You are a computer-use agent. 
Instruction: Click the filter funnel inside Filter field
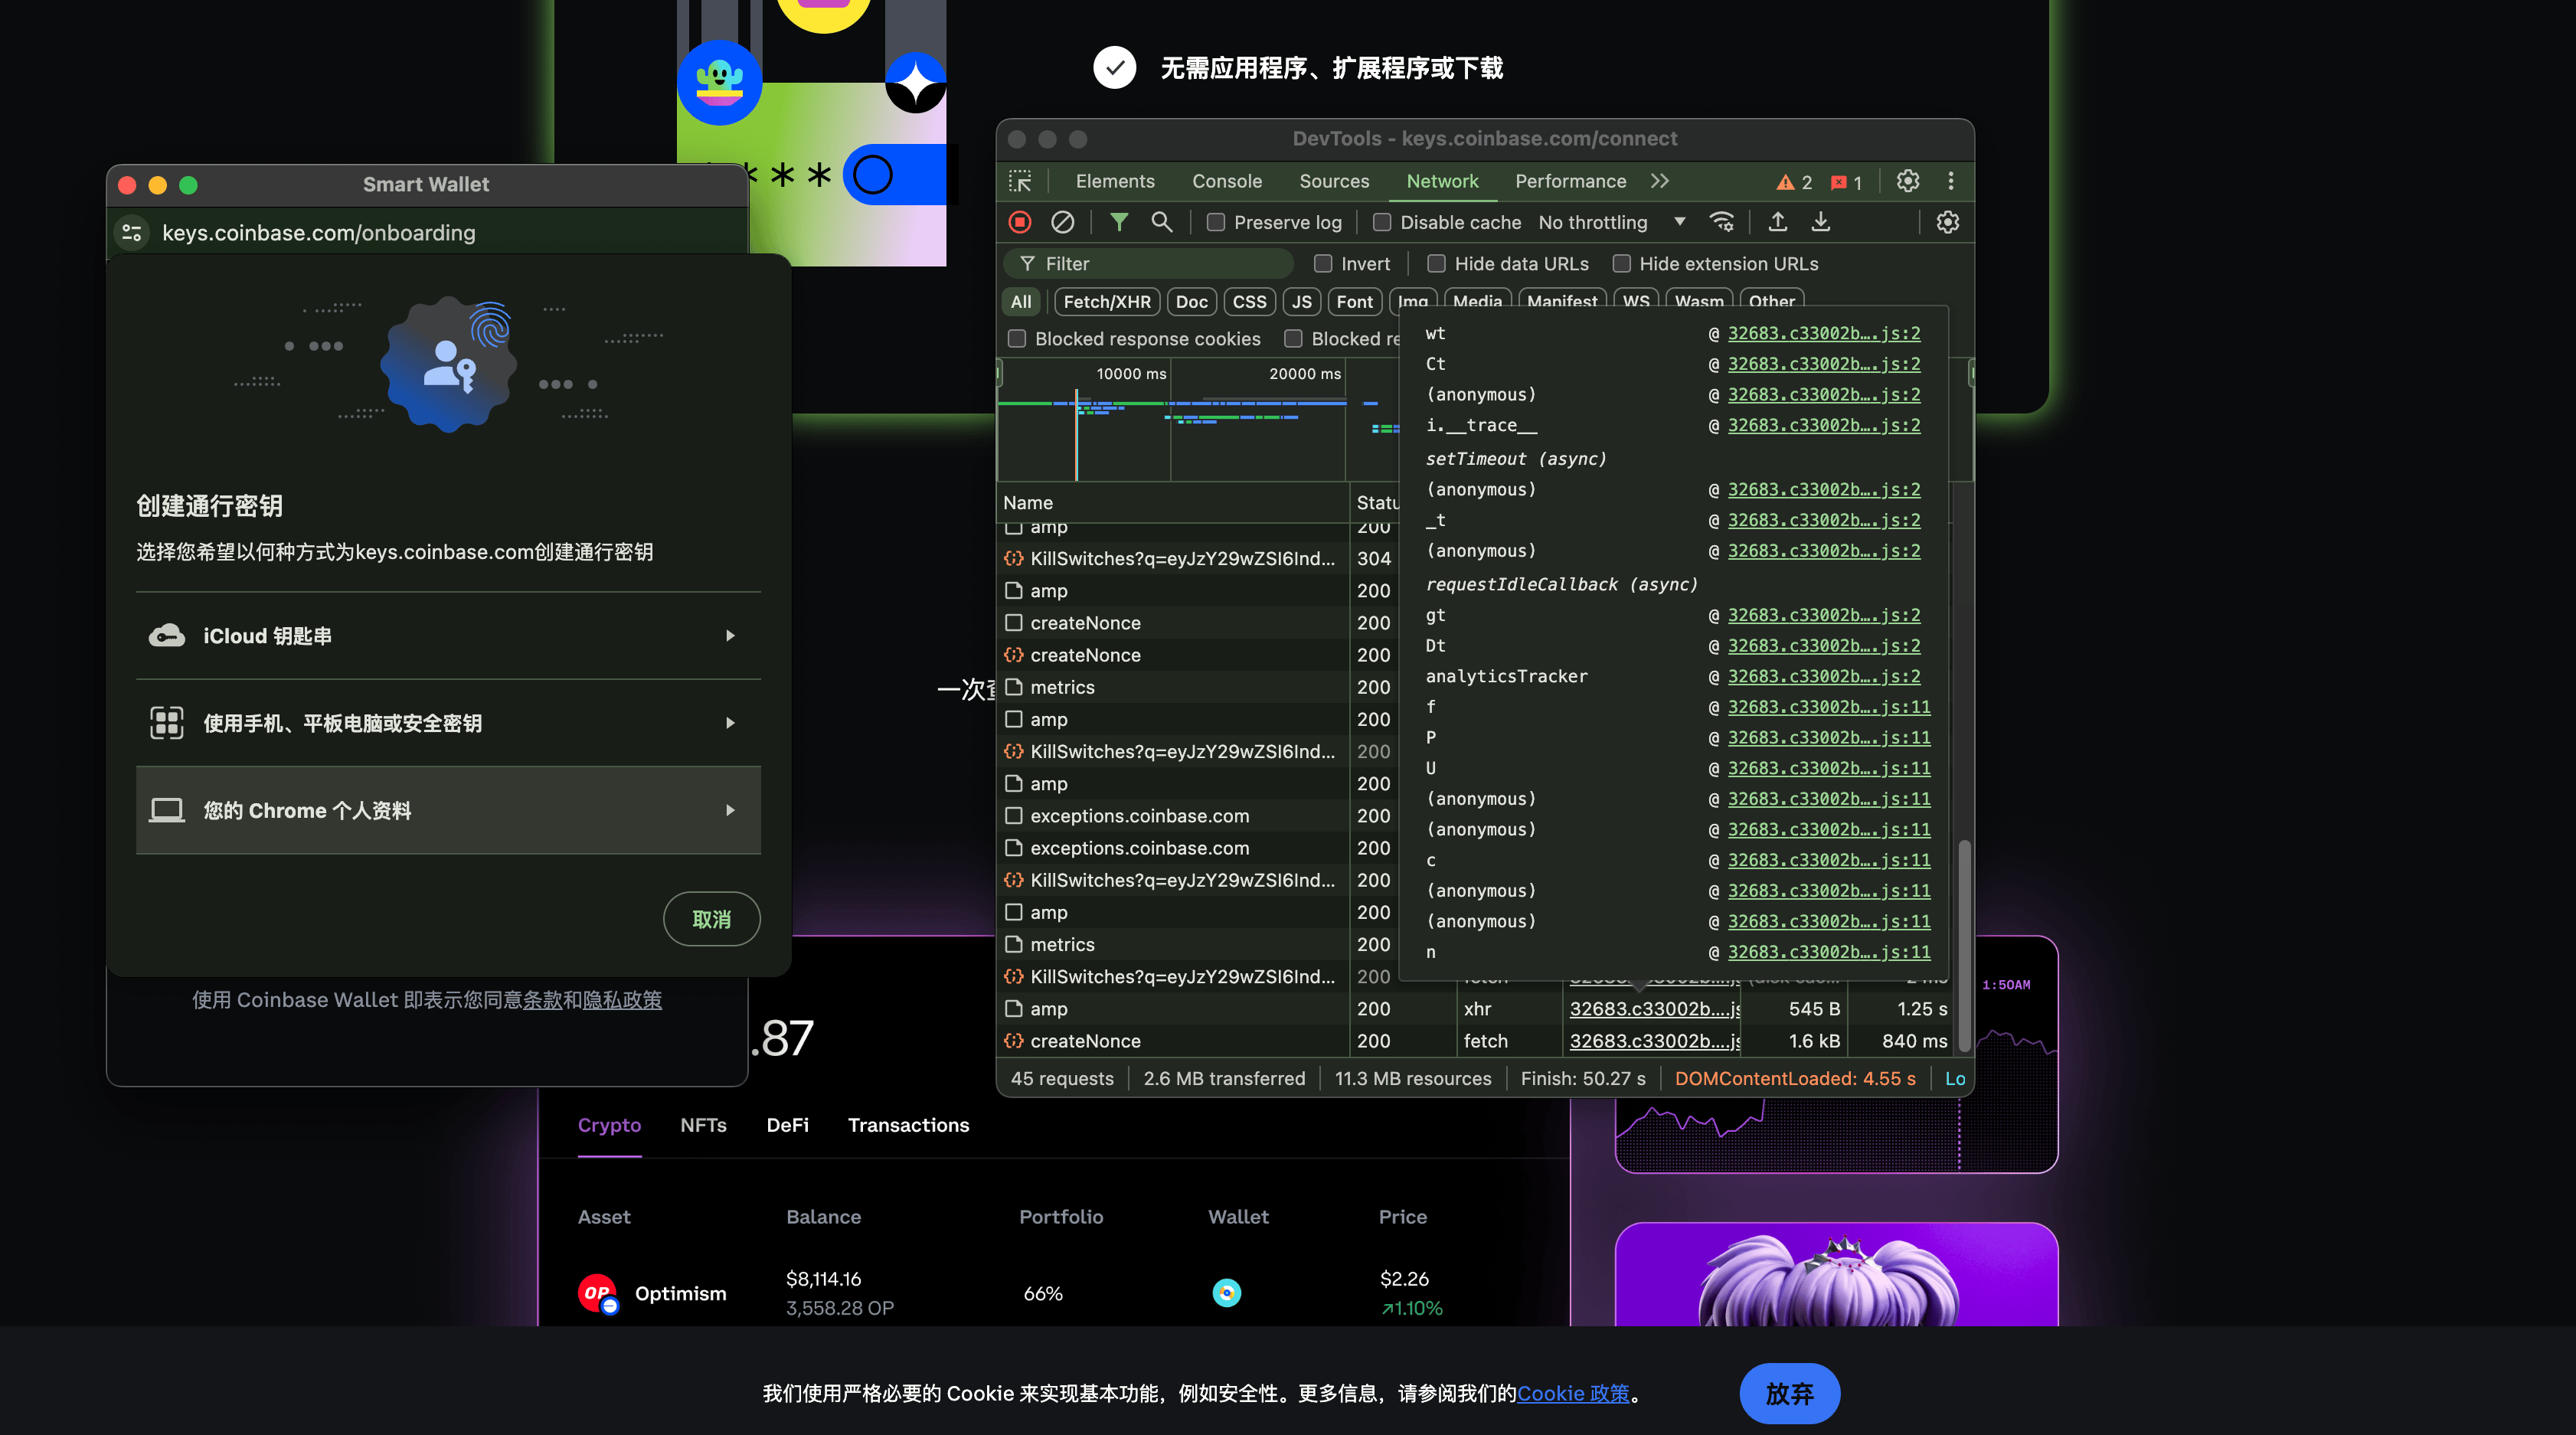tap(1027, 264)
